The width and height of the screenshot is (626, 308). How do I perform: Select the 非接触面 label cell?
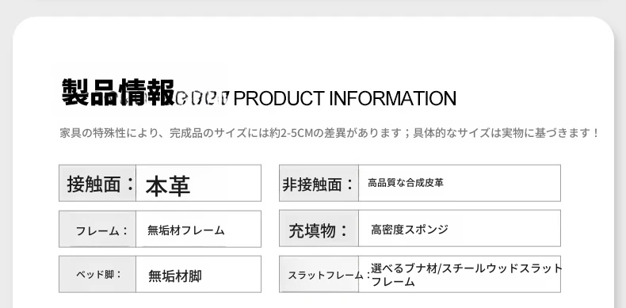(x=319, y=183)
